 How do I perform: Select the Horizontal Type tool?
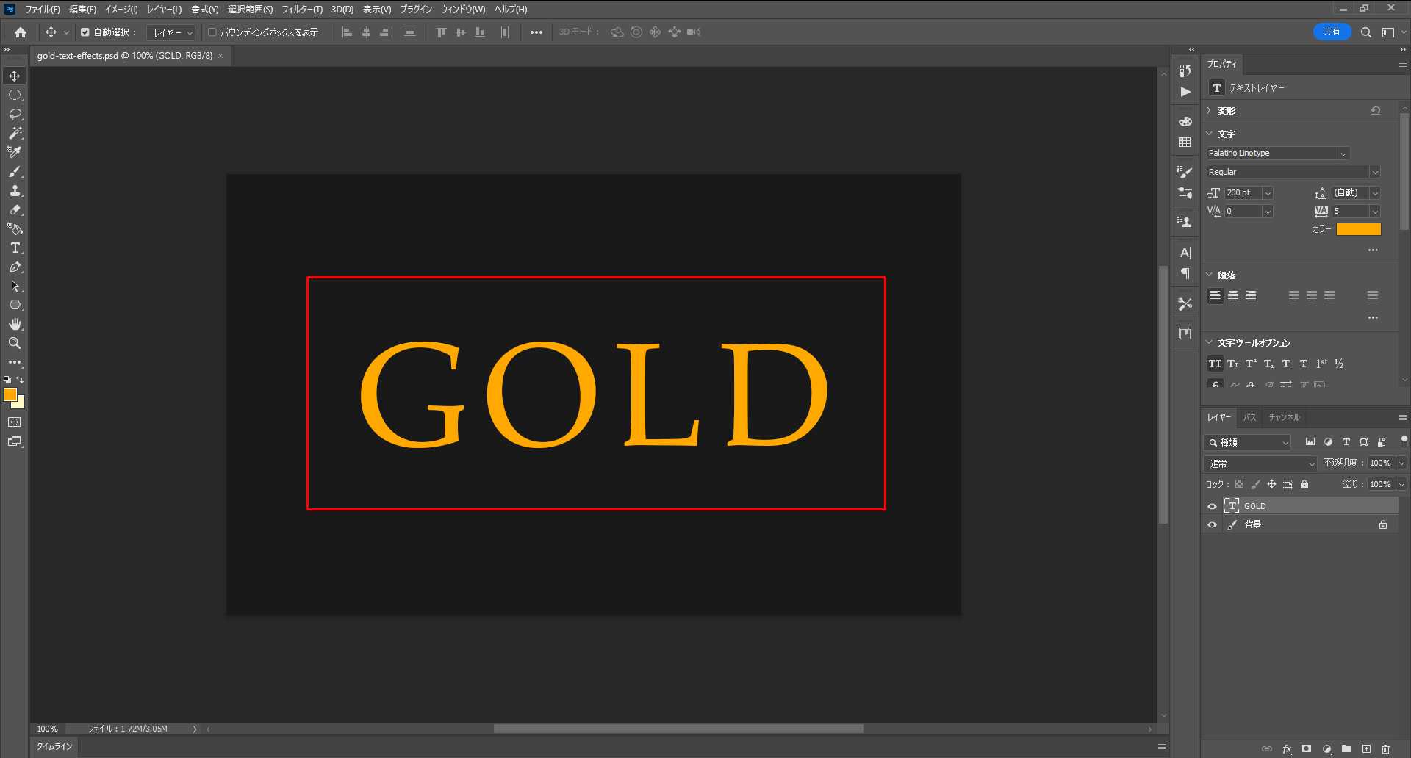click(x=15, y=248)
